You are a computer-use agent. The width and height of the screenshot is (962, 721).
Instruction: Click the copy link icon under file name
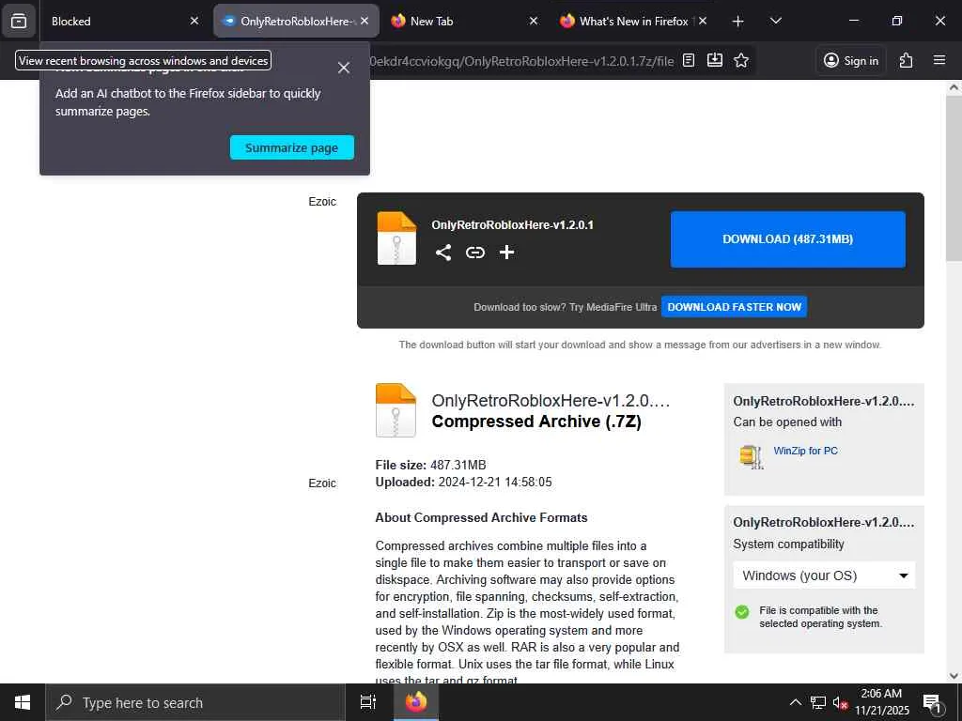[x=474, y=252]
